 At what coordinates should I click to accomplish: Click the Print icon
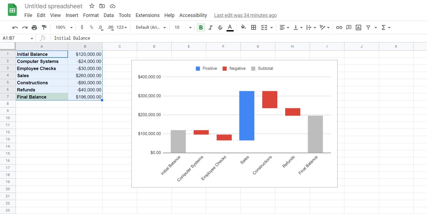coord(34,27)
